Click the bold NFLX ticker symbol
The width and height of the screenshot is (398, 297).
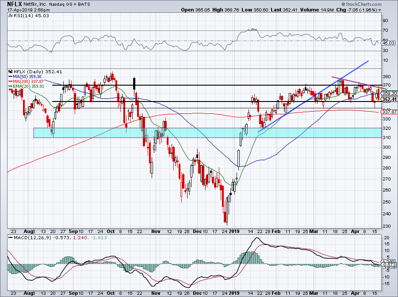pyautogui.click(x=15, y=4)
